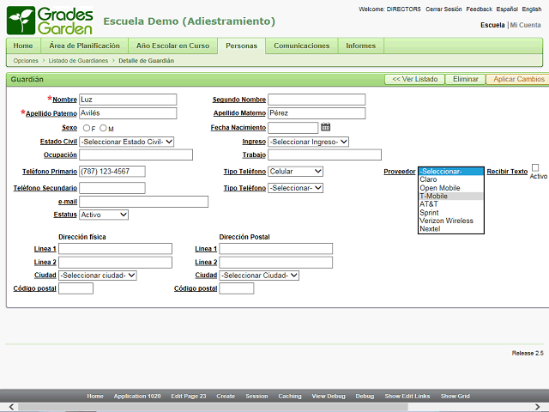The width and height of the screenshot is (549, 412).
Task: Open the Área de Planificación tab
Action: tap(84, 45)
